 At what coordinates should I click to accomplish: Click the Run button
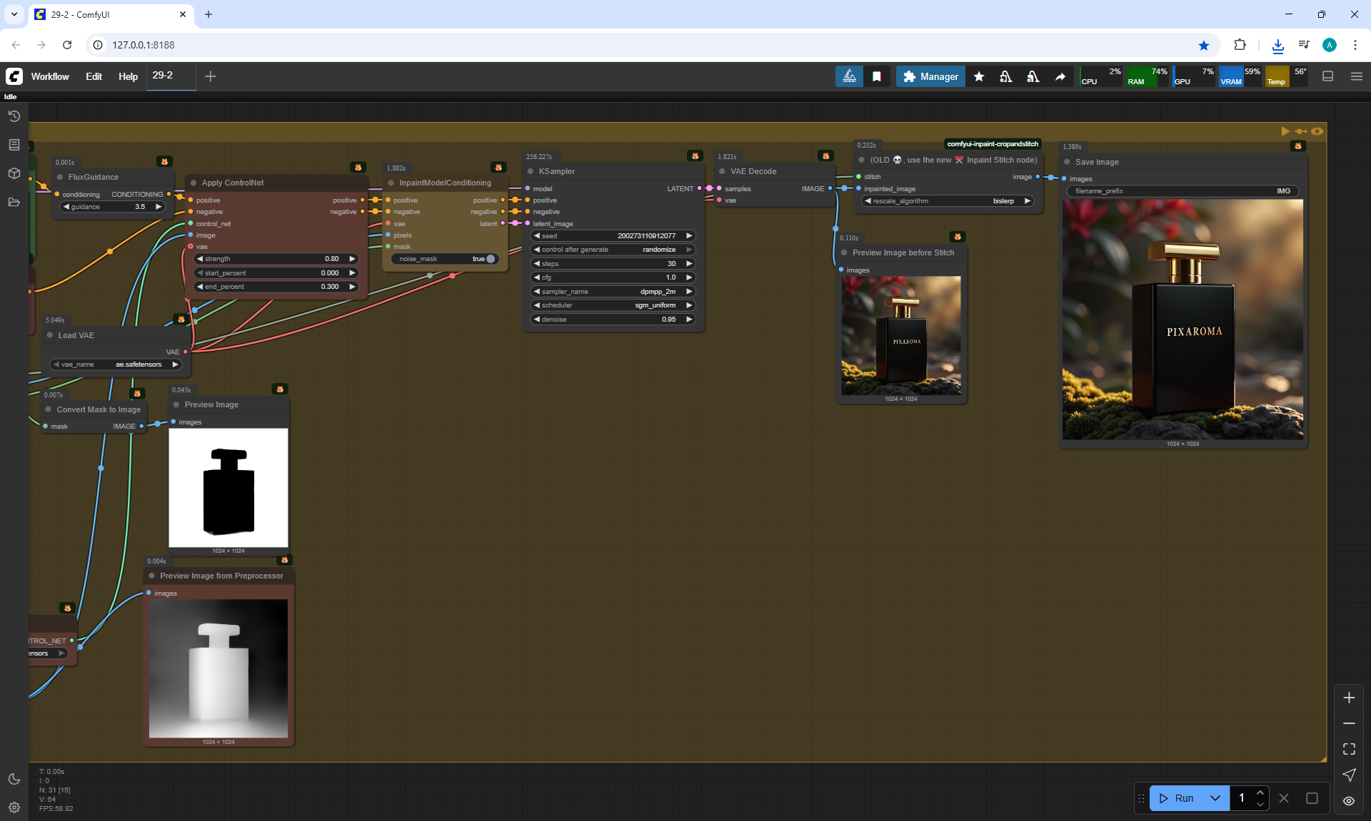1177,798
